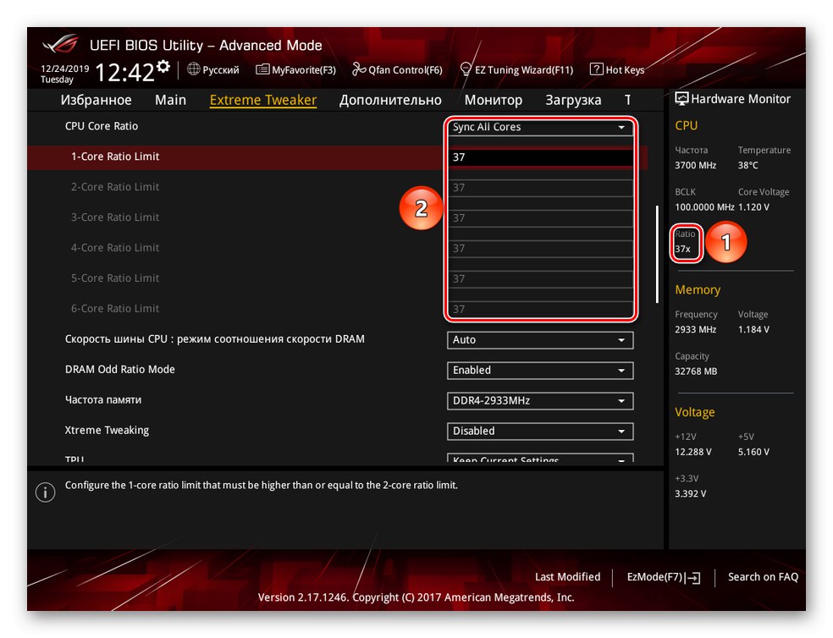Switch to EzMode(F7)
Screen dimensions: 833x638
pyautogui.click(x=664, y=577)
